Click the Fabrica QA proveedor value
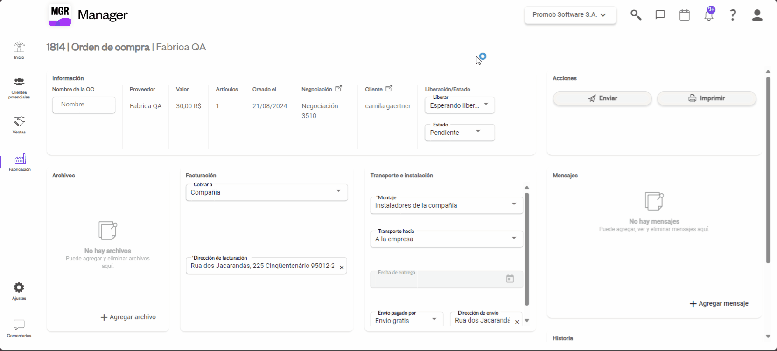777x351 pixels. [146, 106]
